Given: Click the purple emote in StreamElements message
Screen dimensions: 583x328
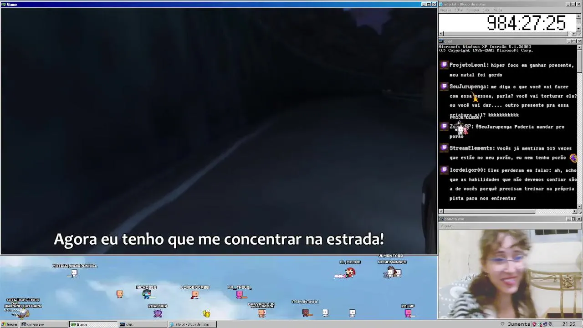Looking at the screenshot, I should pyautogui.click(x=573, y=158).
